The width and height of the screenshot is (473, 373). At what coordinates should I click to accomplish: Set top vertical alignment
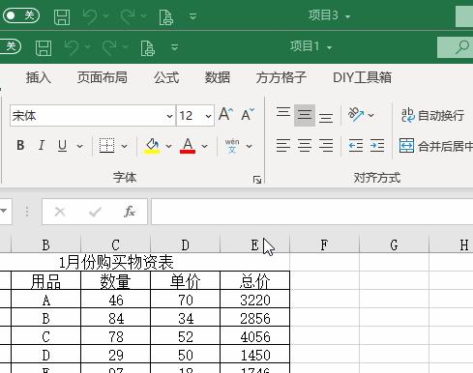[283, 113]
